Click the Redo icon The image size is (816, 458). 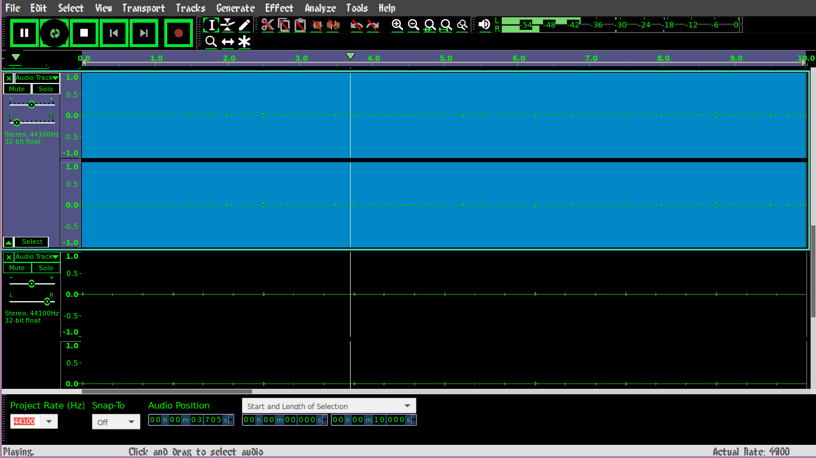pos(373,25)
